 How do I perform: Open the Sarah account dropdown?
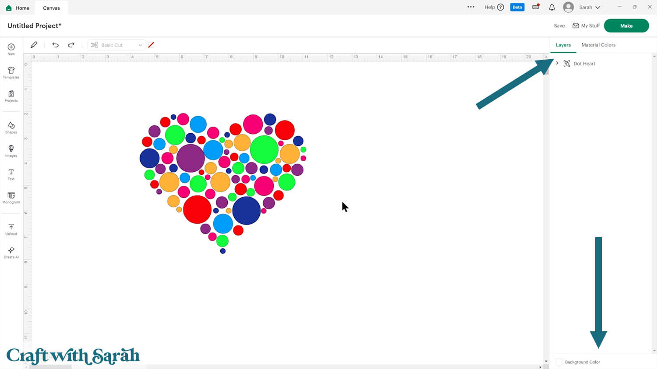(590, 7)
